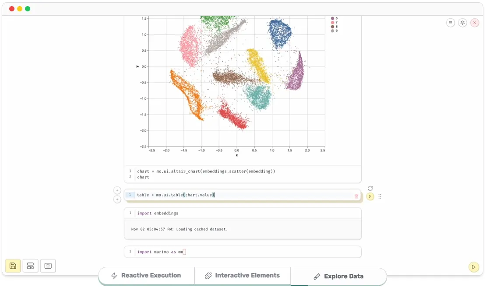Open the layout view icon

click(30, 266)
